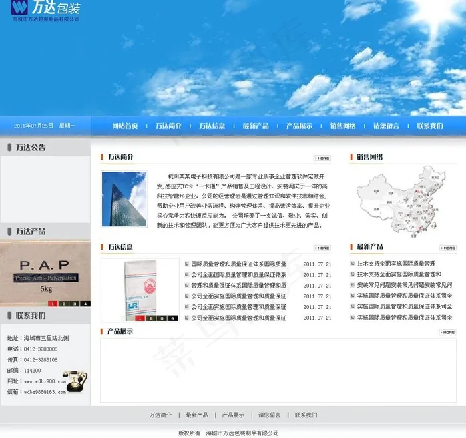Select 最新产品 in the blue navigation bar
This screenshot has height=438, width=466.
256,126
